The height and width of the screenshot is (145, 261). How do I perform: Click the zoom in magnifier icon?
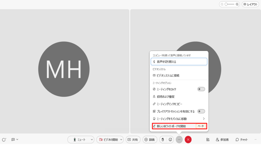tap(237, 5)
